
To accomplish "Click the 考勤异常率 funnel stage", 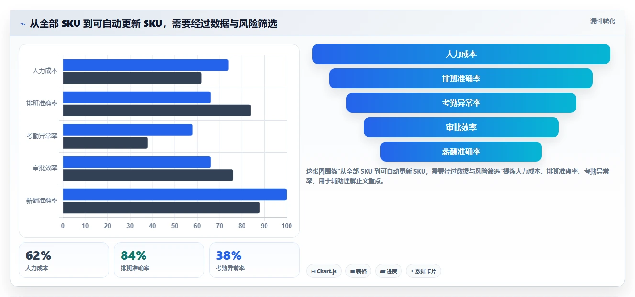I will [x=461, y=103].
